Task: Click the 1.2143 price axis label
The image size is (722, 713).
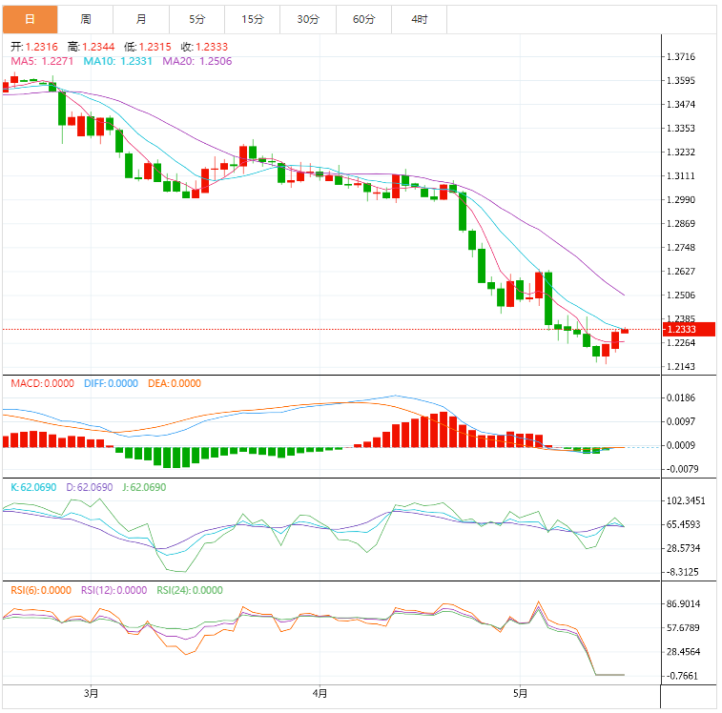Action: click(681, 367)
